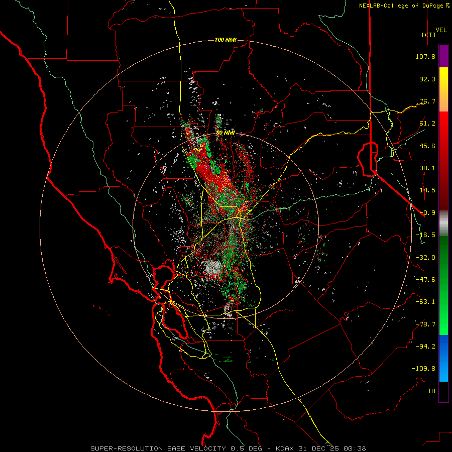Image resolution: width=452 pixels, height=452 pixels.
Task: Click the [KT] units label
Action: [x=428, y=35]
